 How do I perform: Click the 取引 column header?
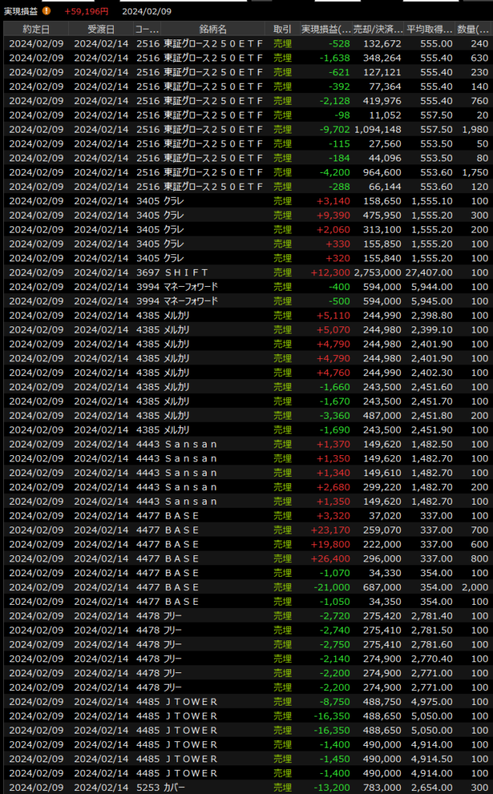[x=282, y=29]
